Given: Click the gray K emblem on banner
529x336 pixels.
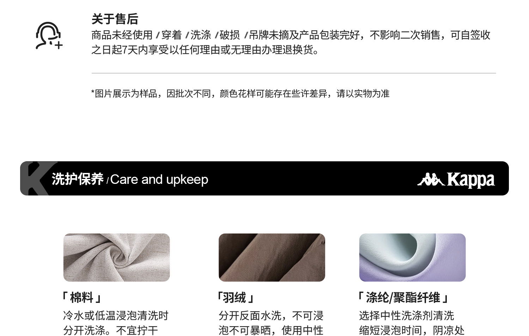Looking at the screenshot, I should click(x=38, y=179).
